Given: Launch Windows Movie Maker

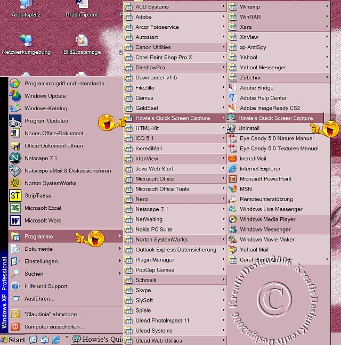Looking at the screenshot, I should pos(279,240).
